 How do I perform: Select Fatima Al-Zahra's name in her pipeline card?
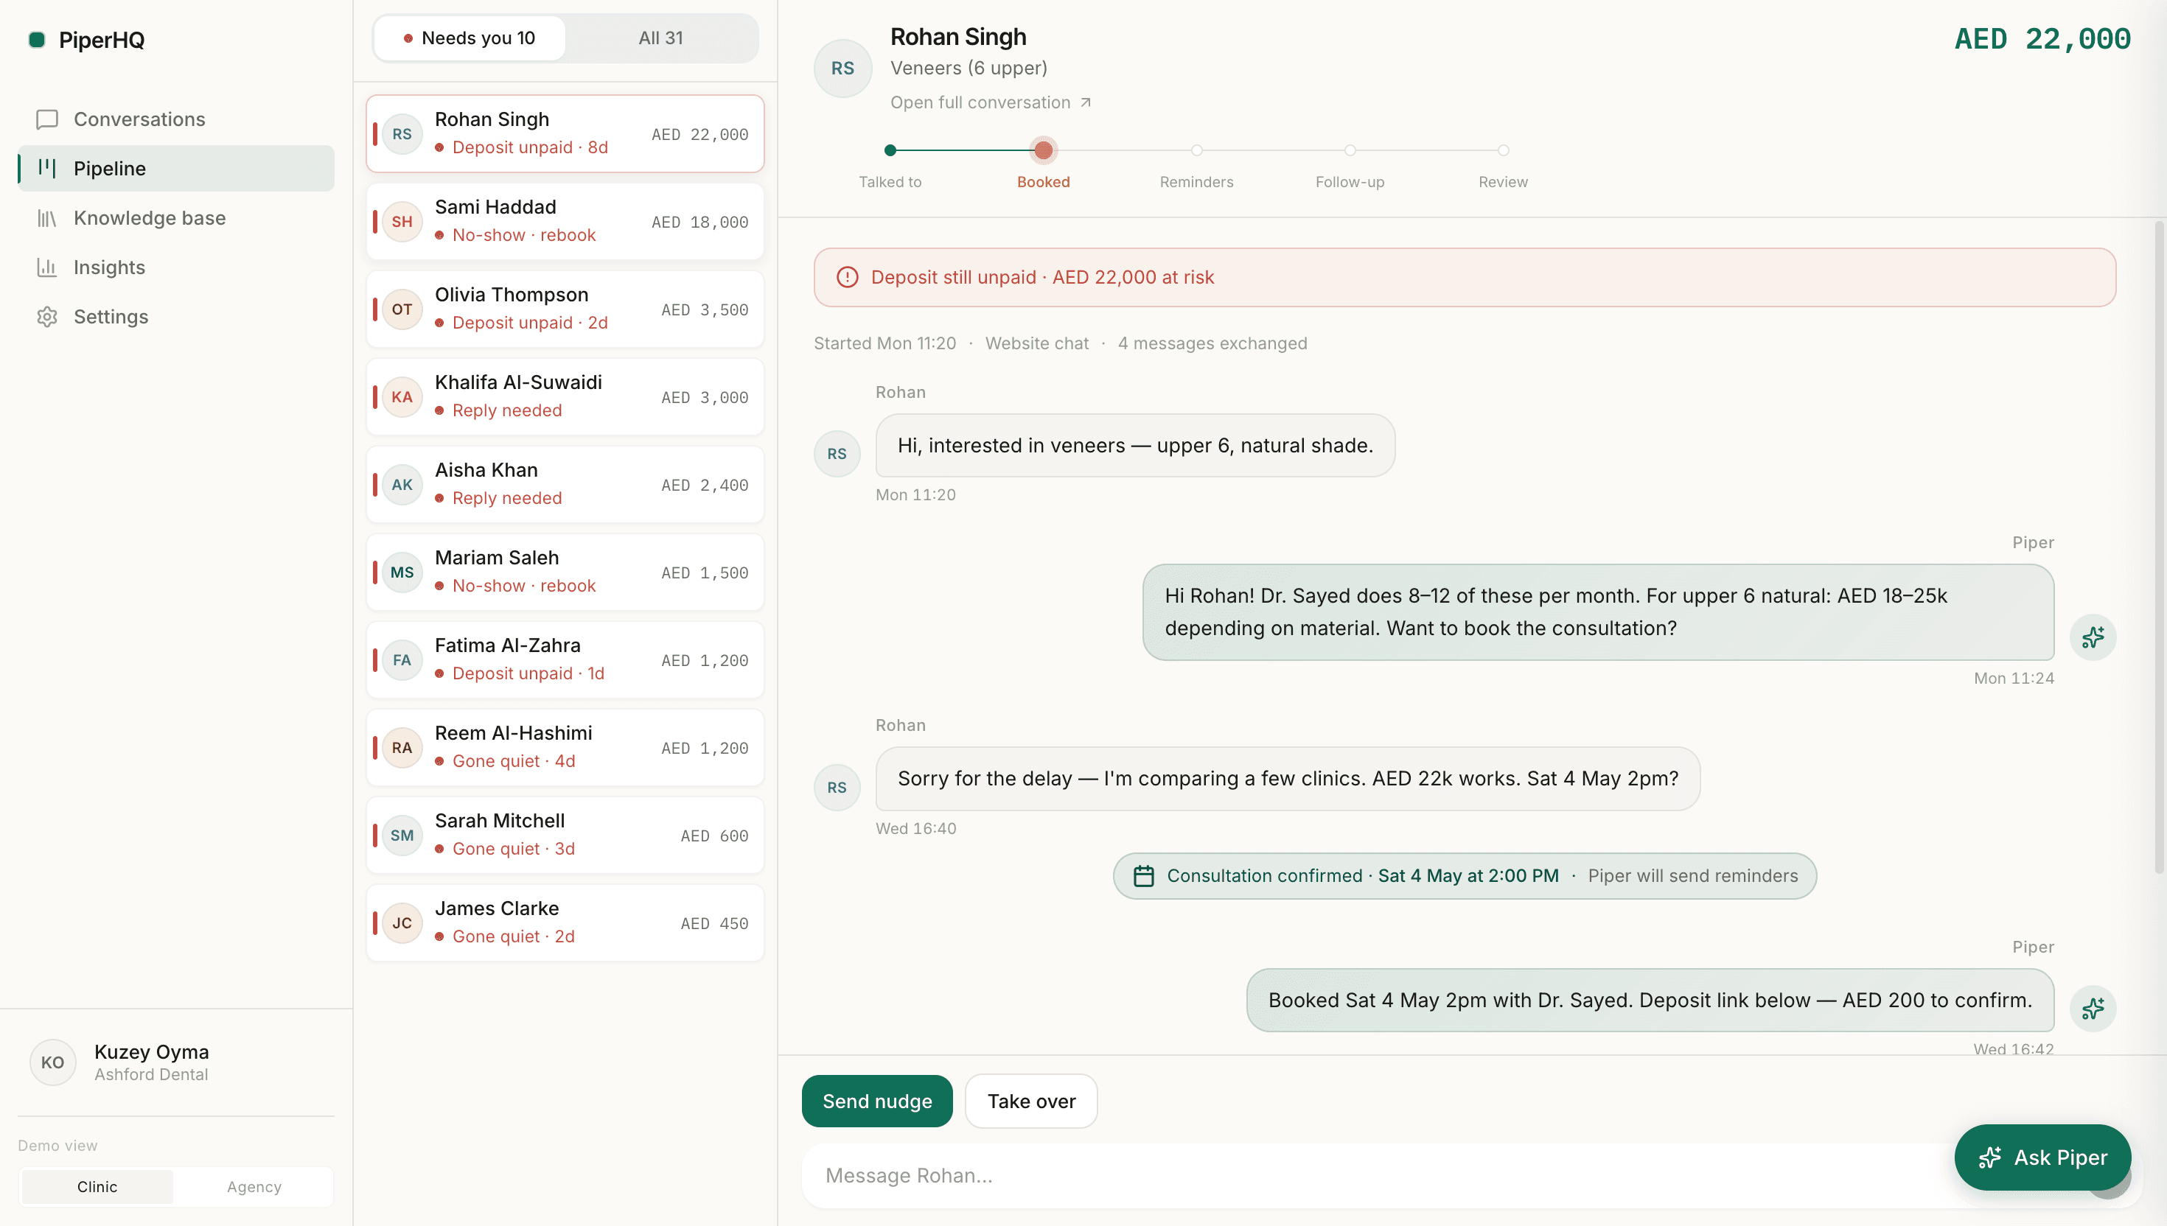pyautogui.click(x=508, y=645)
